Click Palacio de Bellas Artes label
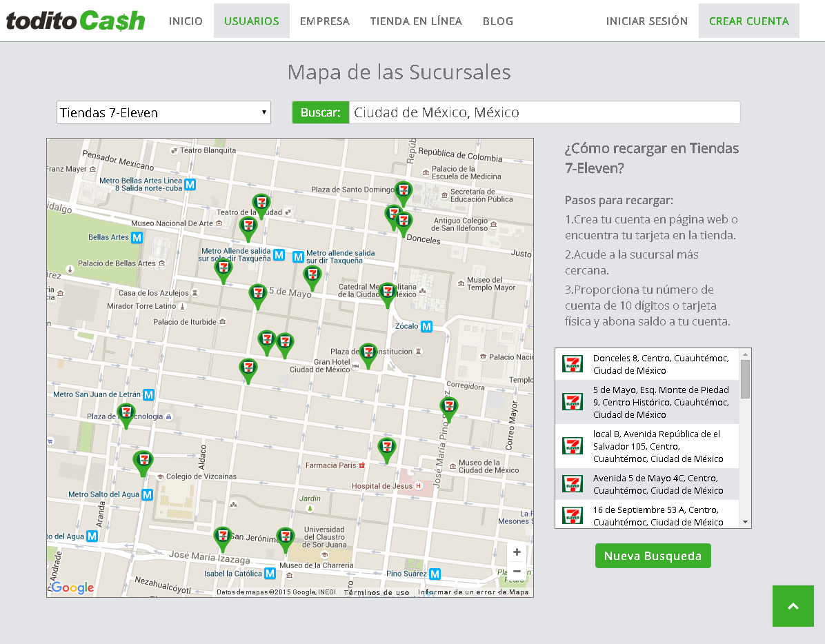 pyautogui.click(x=117, y=263)
